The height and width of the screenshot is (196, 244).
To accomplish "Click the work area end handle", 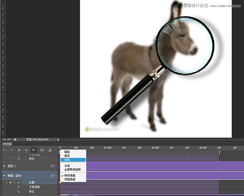I will pos(219,152).
